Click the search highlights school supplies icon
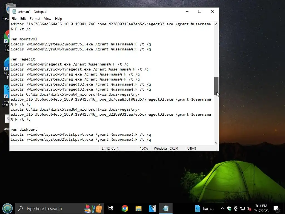Image resolution: width=285 pixels, height=214 pixels. pos(93,208)
